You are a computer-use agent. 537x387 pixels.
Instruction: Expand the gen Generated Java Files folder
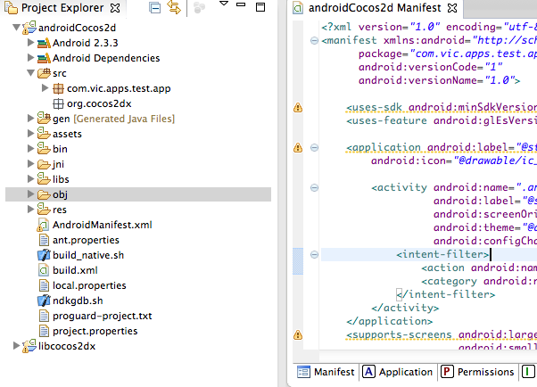pyautogui.click(x=30, y=119)
